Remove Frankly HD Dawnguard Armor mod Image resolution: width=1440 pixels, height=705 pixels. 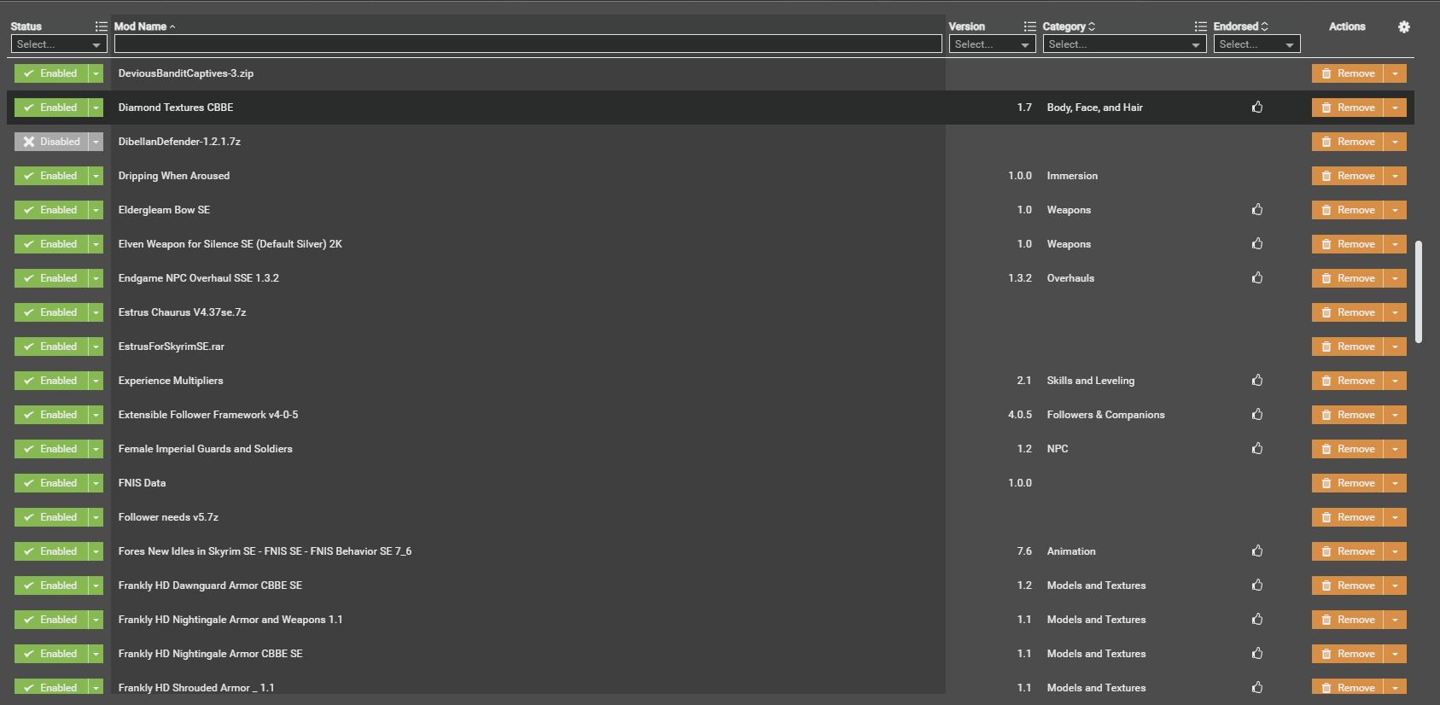(1348, 586)
